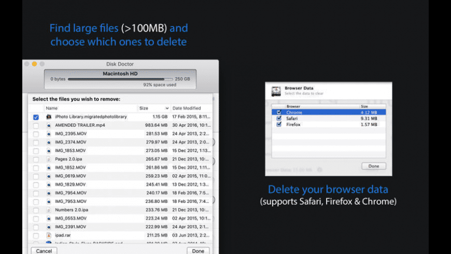451x254 pixels.
Task: Tick the ipad.rar checkbox
Action: point(36,235)
